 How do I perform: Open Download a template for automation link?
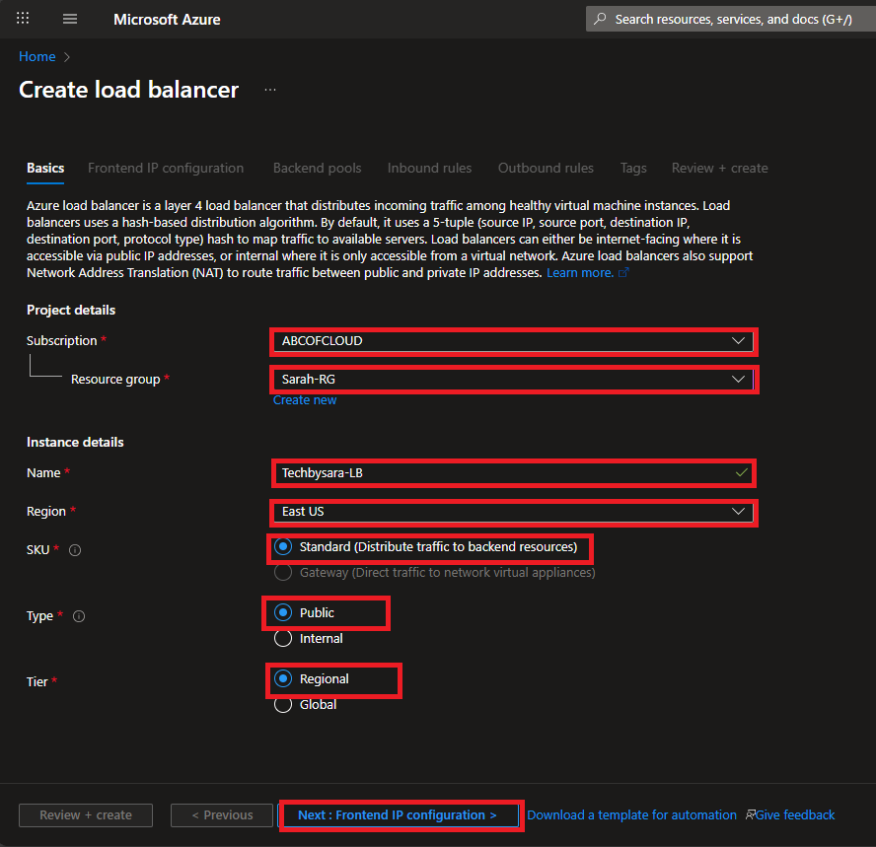click(631, 815)
